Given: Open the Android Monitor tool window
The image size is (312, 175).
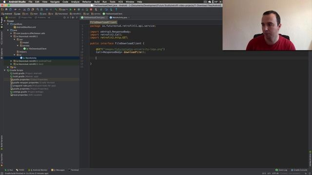Looking at the screenshot, I should point(38,170).
